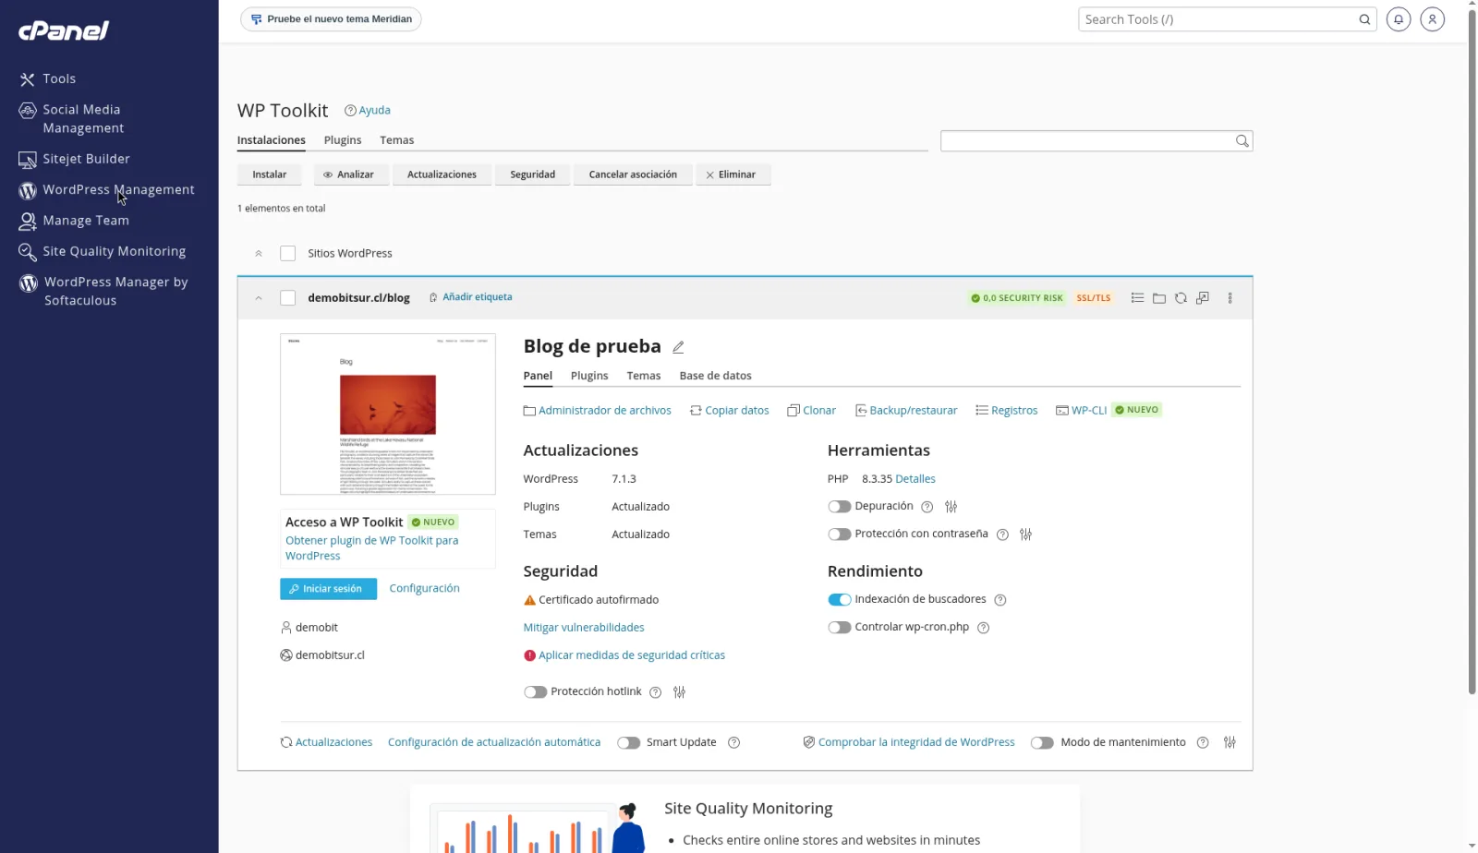The height and width of the screenshot is (853, 1478).
Task: Collapse all sites with the double chevron
Action: coord(259,253)
